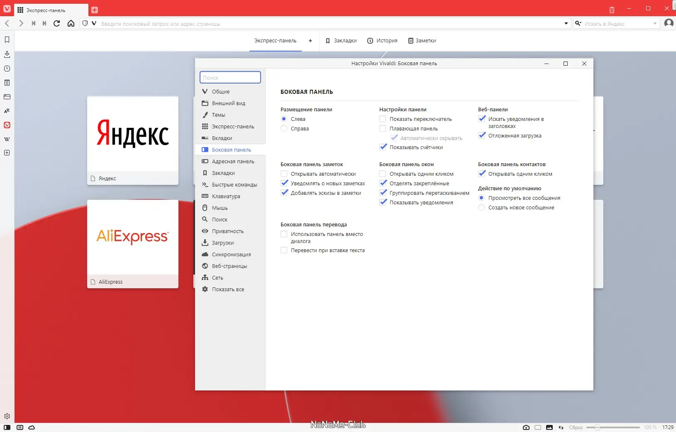This screenshot has height=432, width=676.
Task: Open Приватность settings section
Action: tap(230, 231)
